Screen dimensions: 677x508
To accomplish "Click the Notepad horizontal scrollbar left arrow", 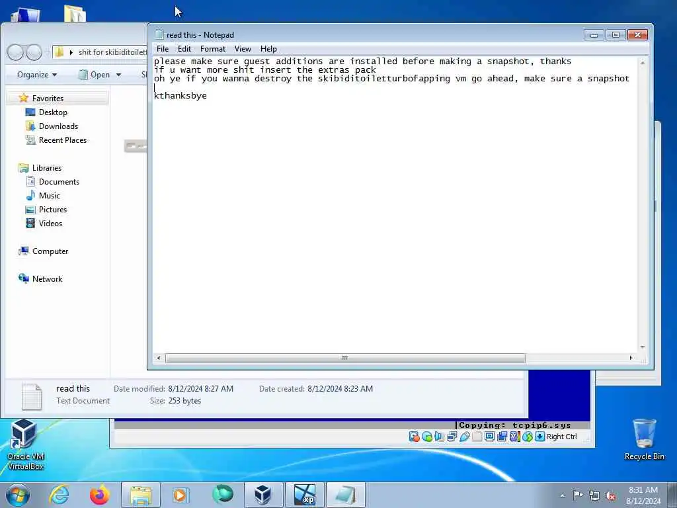I will tap(159, 358).
